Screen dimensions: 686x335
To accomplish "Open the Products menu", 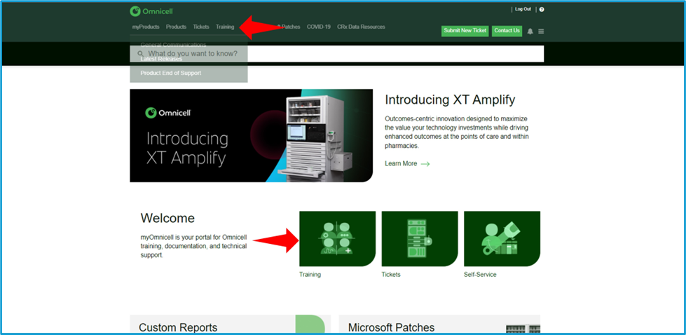I will pos(176,27).
